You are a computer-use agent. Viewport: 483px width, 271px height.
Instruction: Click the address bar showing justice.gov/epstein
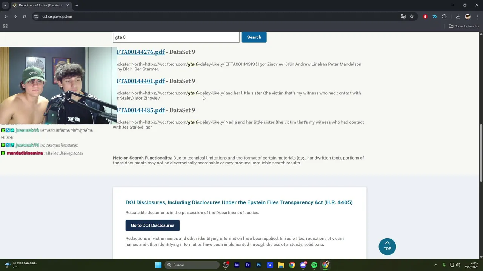pyautogui.click(x=215, y=17)
